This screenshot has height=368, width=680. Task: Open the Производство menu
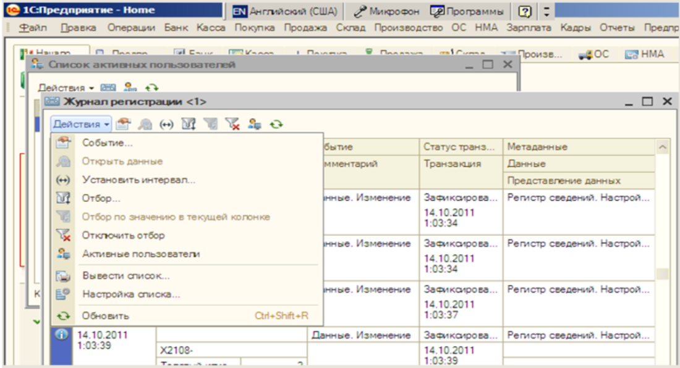[409, 28]
